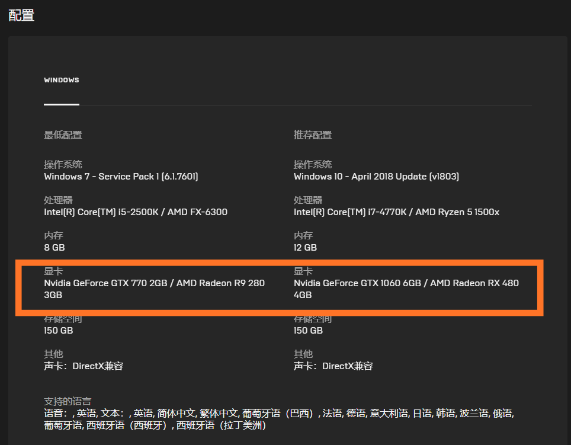
Task: Select the WINDOWS tab
Action: pos(61,80)
